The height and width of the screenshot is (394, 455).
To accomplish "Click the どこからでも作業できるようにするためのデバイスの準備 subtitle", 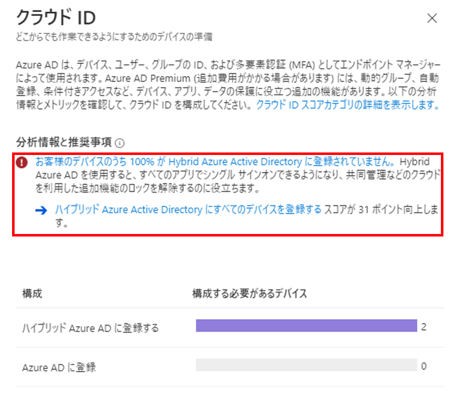I will [x=114, y=37].
